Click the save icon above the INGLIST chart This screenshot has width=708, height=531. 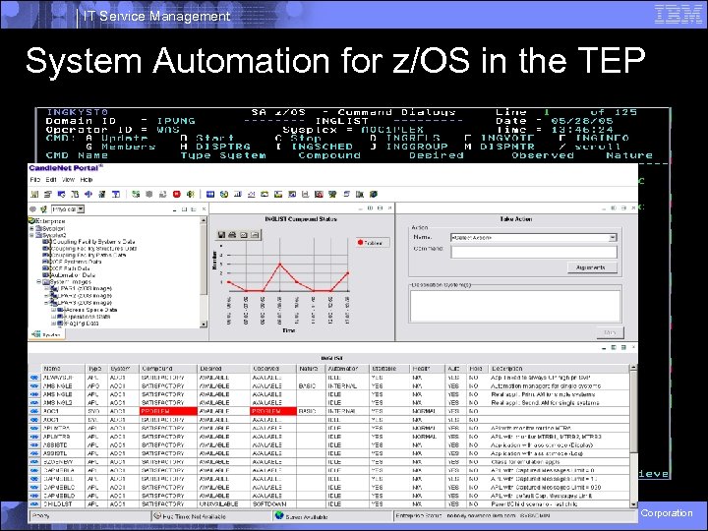coord(221,235)
